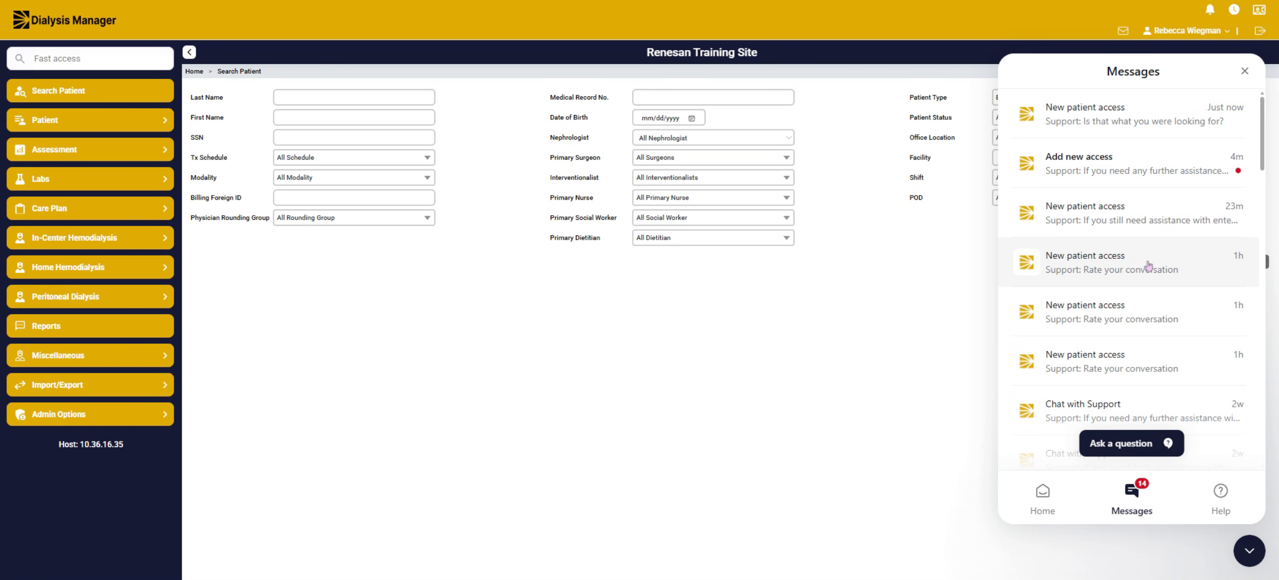Image resolution: width=1279 pixels, height=580 pixels.
Task: Click the Dialysis Manager logo
Action: (64, 20)
